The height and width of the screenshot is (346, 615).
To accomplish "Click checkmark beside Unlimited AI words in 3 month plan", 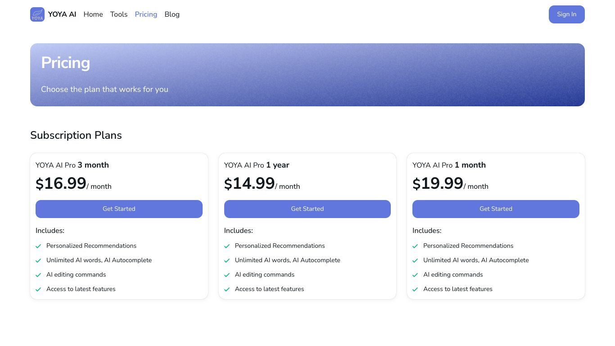I will click(x=38, y=260).
